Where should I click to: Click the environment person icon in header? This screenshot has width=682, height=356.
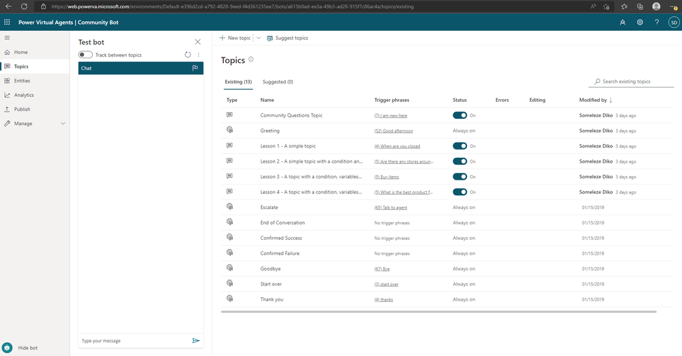tap(623, 22)
